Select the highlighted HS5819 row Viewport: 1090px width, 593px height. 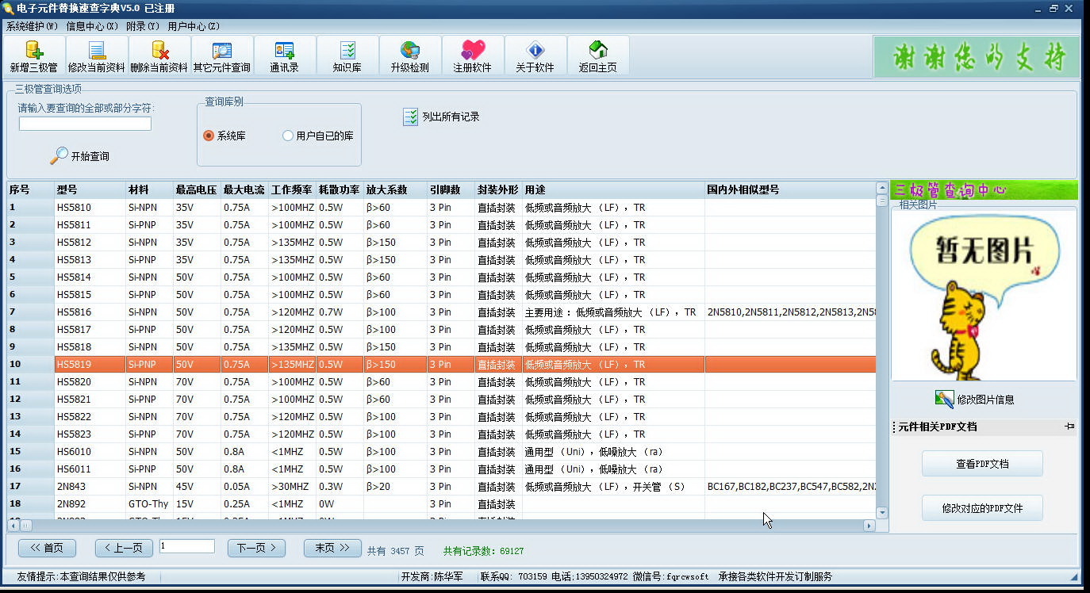[441, 365]
